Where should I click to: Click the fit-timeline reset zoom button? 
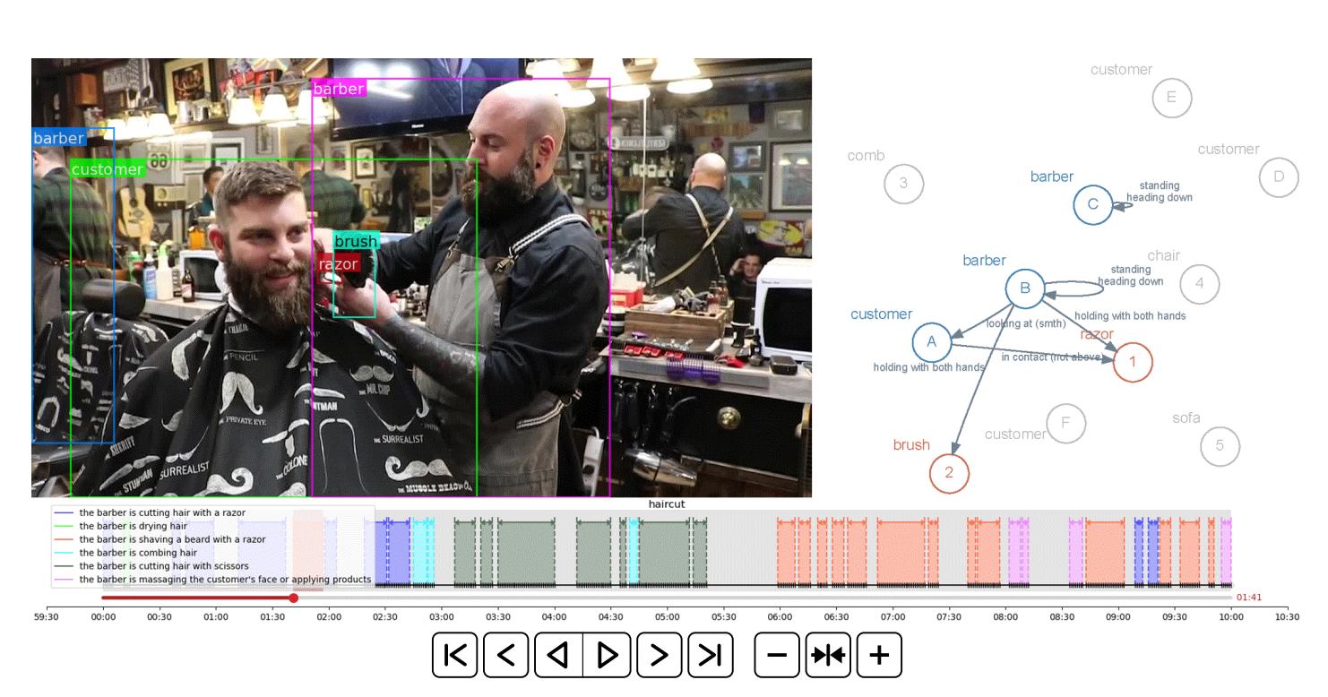click(x=828, y=655)
